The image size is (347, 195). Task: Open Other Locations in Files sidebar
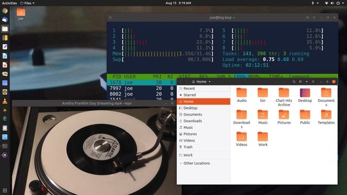(x=203, y=163)
